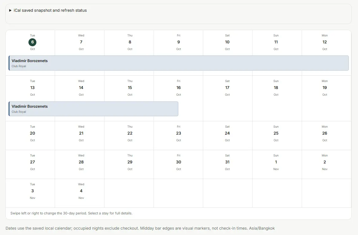Screen dimensions: 358x235
Task: Select Sun 1 Nov day cell
Action: (x=277, y=164)
